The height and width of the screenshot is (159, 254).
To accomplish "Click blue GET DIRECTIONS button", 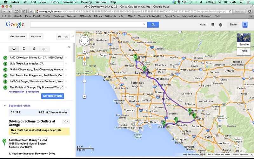I will pos(52,96).
